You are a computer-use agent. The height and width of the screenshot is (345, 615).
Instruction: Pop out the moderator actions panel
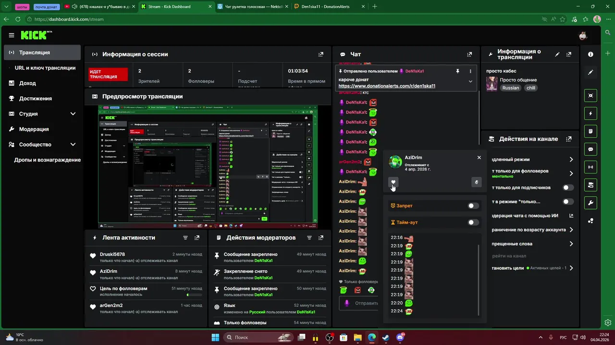(321, 238)
